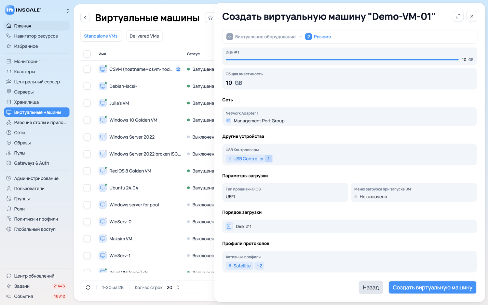Expand the create VM panel to full size
Screen dimensions: 488x305
458,16
